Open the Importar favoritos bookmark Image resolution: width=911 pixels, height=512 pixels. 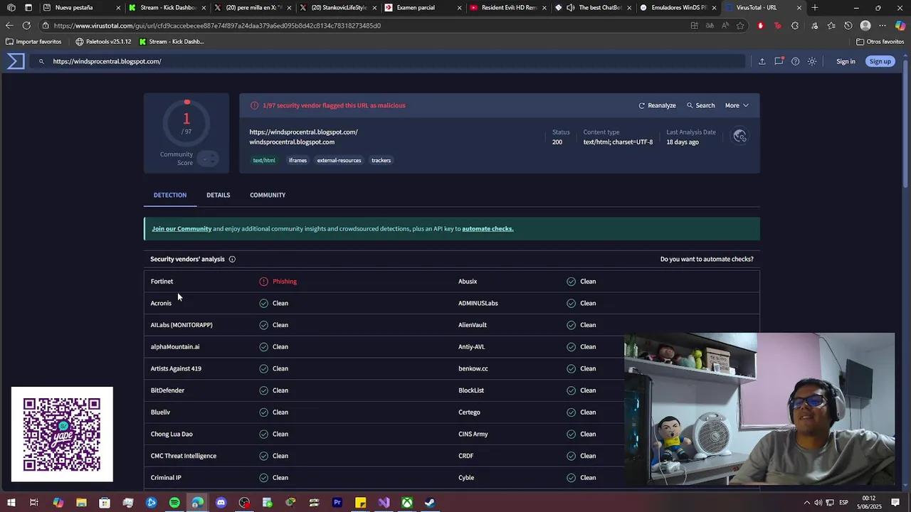pos(33,42)
